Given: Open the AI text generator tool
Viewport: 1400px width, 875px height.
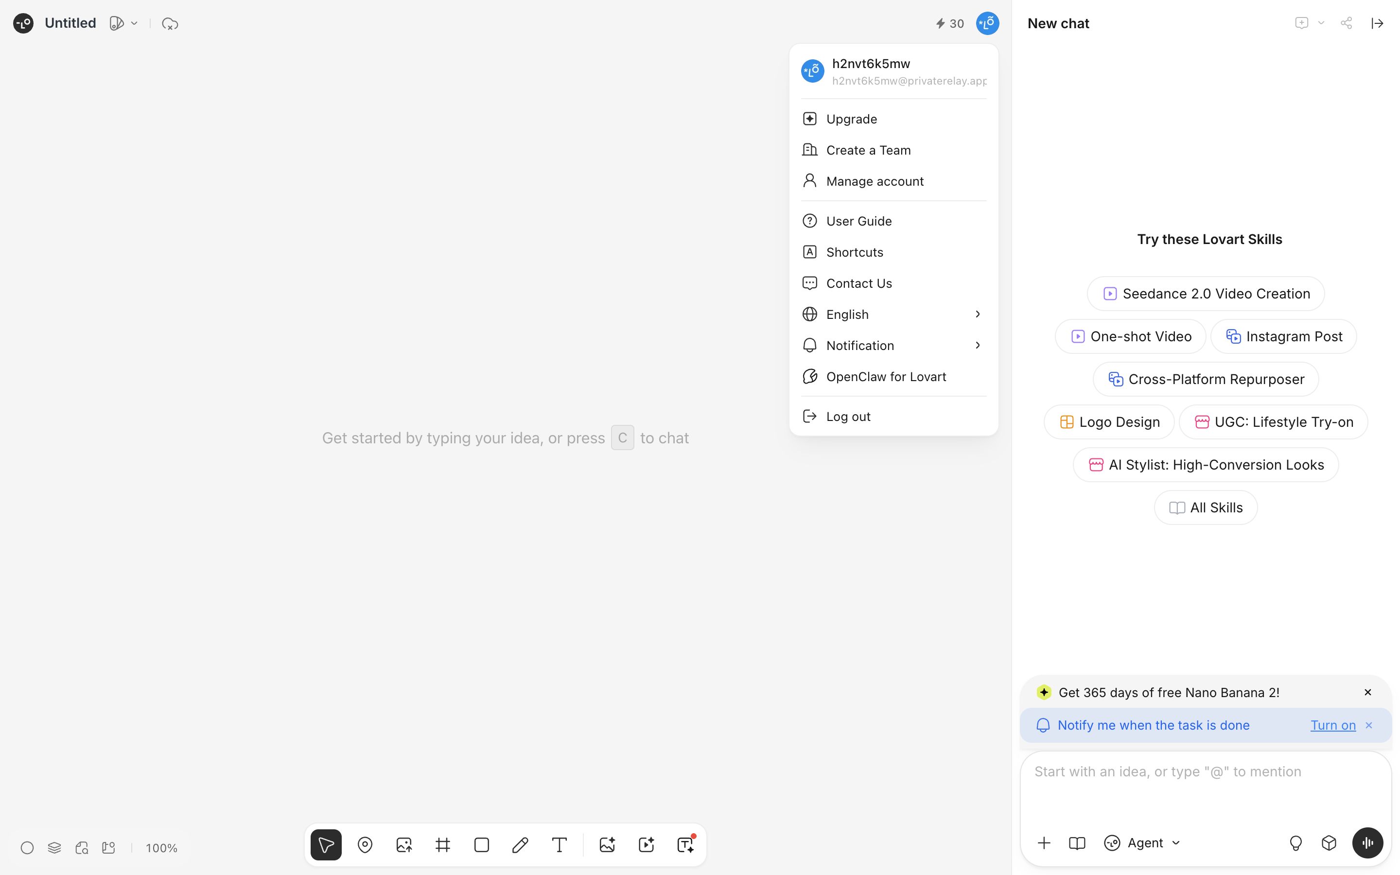Looking at the screenshot, I should (685, 845).
